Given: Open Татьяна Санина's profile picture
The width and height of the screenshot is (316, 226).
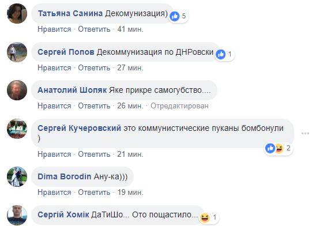Looking at the screenshot, I should [x=17, y=13].
